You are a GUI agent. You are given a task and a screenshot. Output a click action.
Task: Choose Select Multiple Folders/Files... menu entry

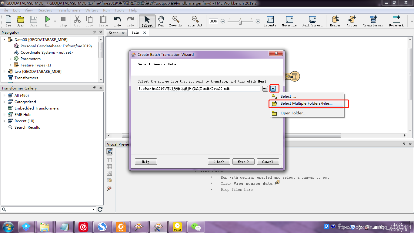tap(307, 103)
